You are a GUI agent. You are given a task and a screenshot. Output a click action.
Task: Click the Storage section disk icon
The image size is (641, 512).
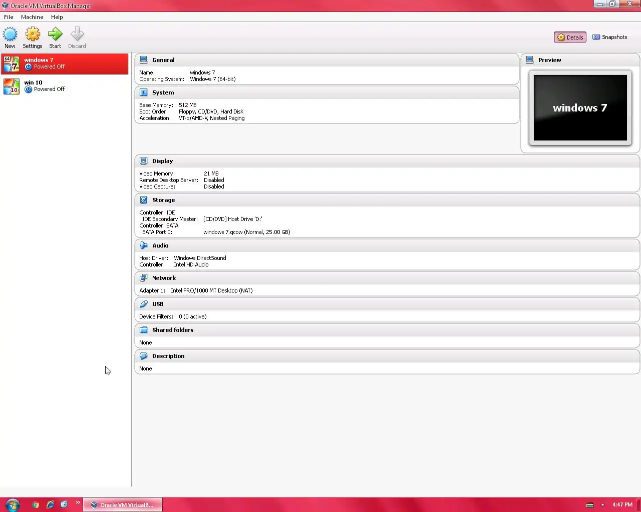(x=144, y=200)
